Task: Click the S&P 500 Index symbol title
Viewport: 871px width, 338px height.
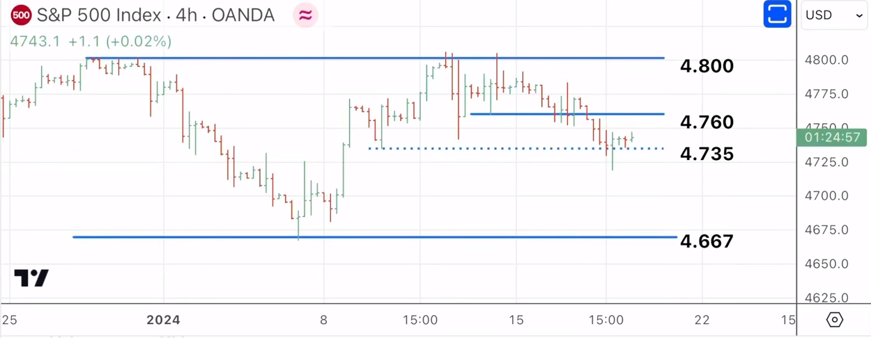Action: click(x=155, y=15)
